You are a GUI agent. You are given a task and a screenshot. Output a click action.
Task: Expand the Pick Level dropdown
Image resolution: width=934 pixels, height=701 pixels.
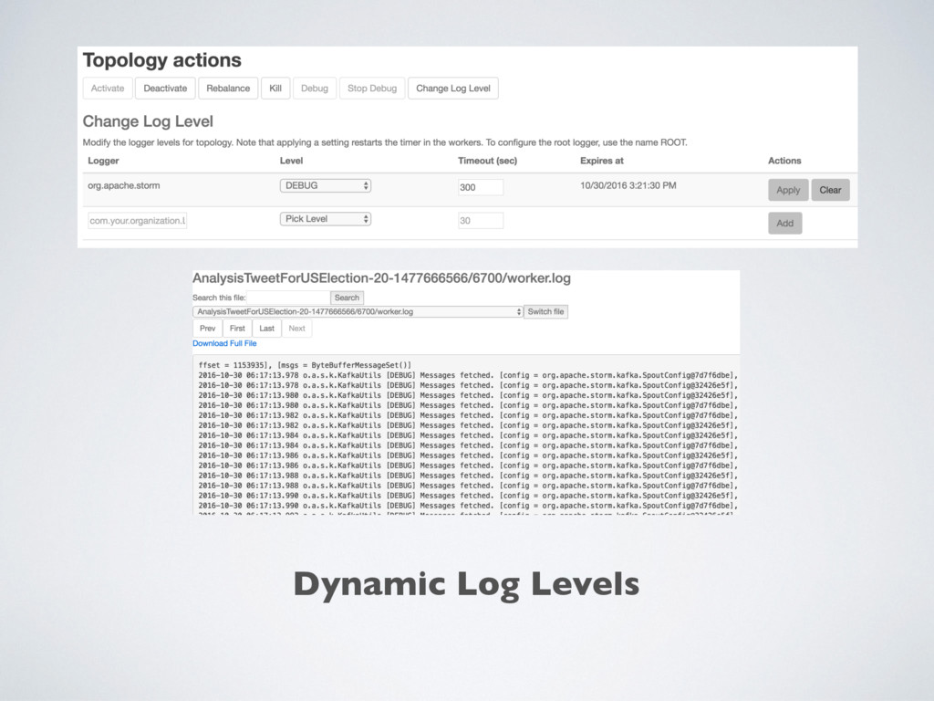(x=325, y=219)
